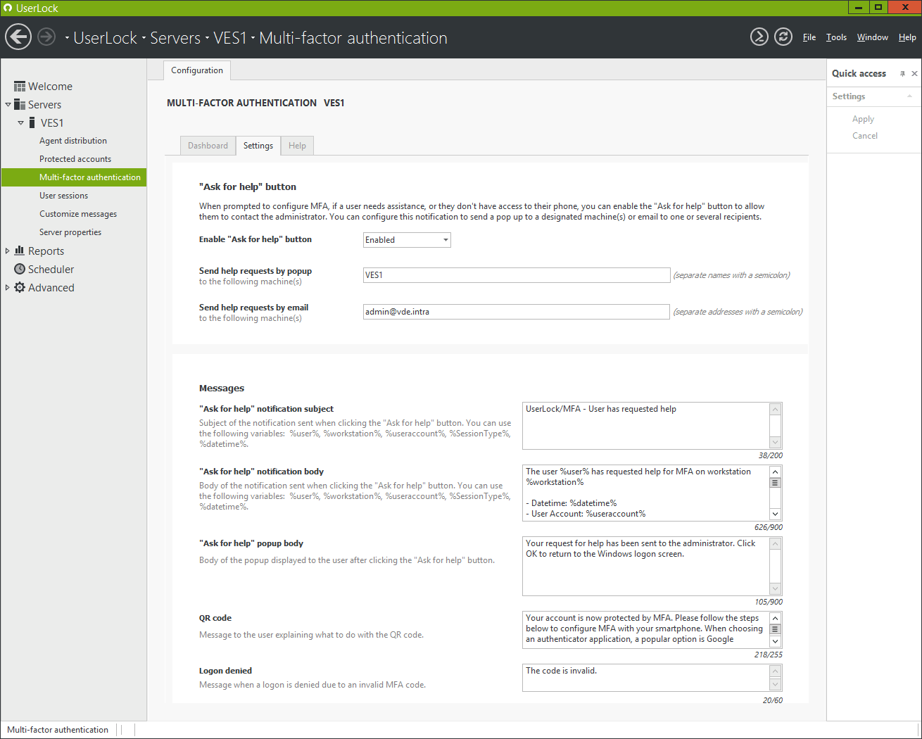Select the Configuration tab

197,70
